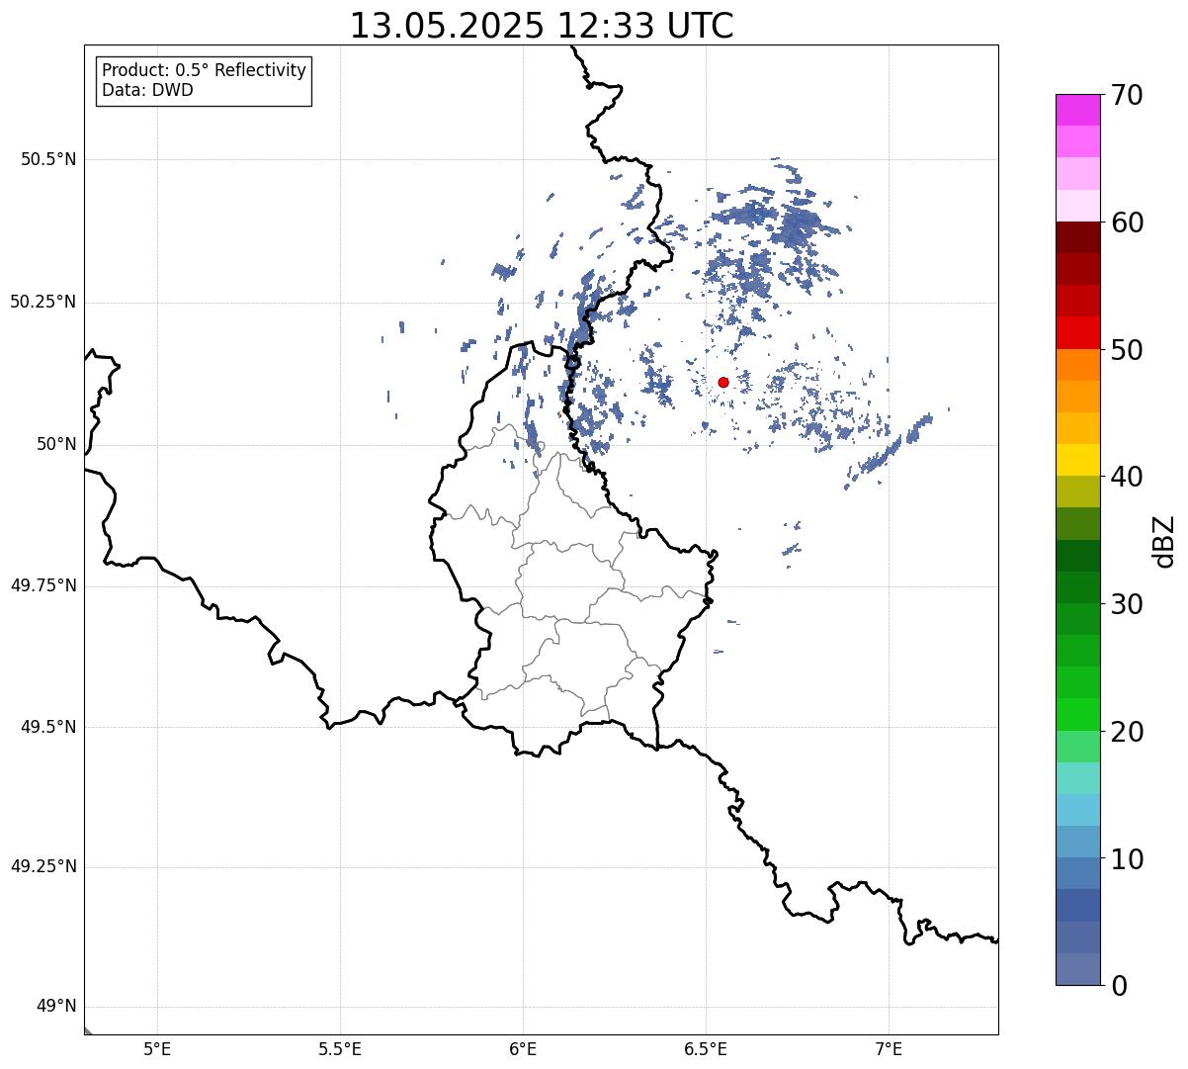Click the colorbar tick label 40
The width and height of the screenshot is (1188, 1069).
coord(1127,477)
